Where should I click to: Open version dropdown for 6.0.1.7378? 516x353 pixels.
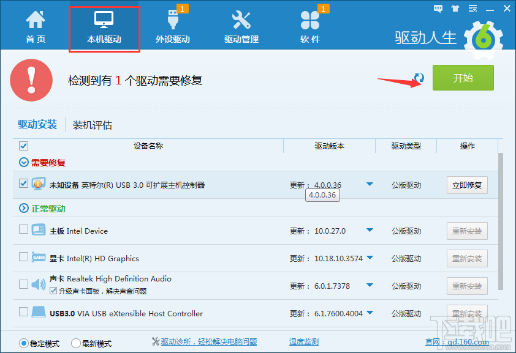coord(370,285)
